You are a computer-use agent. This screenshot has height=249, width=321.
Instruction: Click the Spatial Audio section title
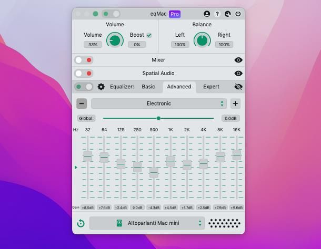[158, 73]
